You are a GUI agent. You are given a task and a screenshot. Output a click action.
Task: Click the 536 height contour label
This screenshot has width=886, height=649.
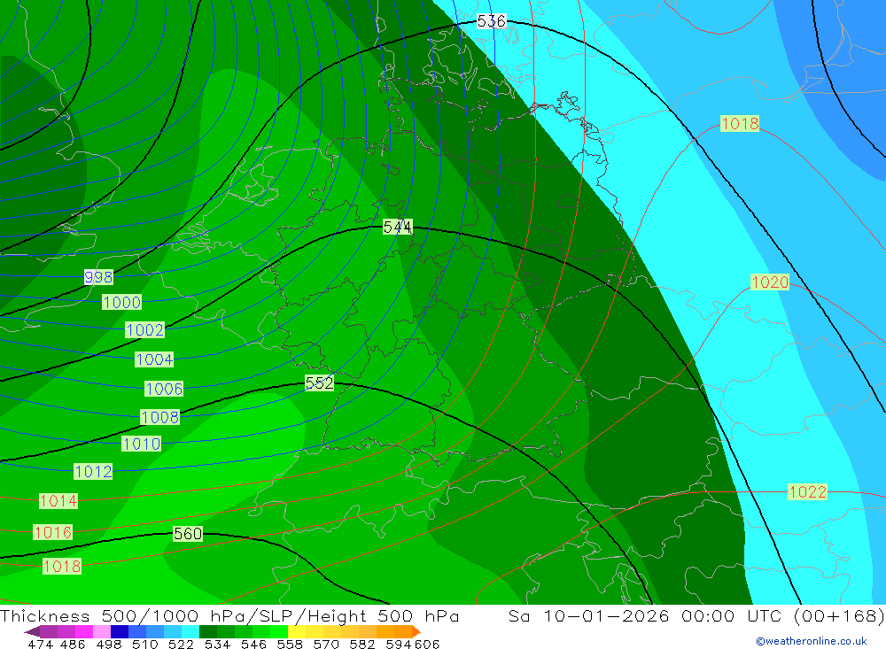tap(491, 21)
